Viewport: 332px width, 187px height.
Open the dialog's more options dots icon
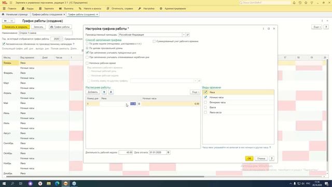point(264,29)
